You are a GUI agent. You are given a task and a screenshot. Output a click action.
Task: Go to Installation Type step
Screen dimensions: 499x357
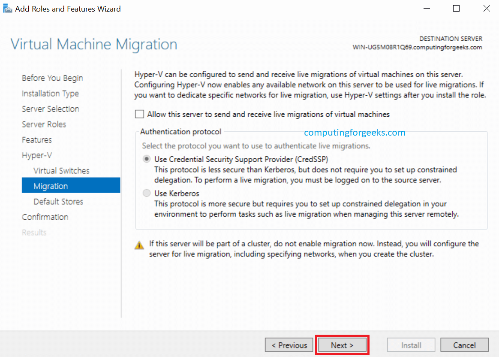pyautogui.click(x=50, y=94)
